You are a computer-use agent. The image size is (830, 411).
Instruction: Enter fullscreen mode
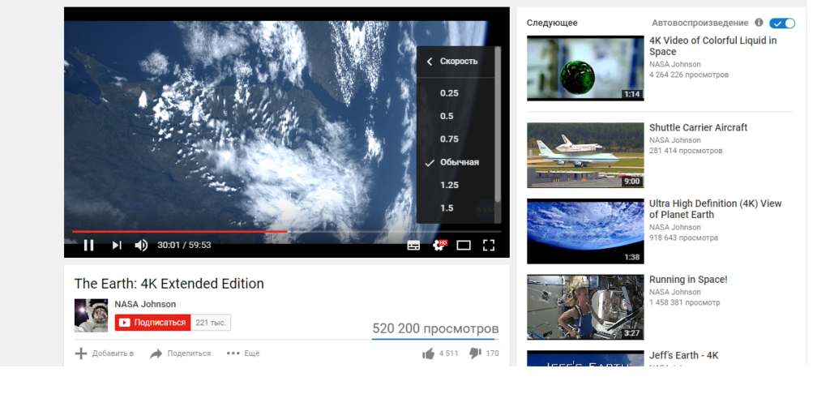click(x=489, y=246)
